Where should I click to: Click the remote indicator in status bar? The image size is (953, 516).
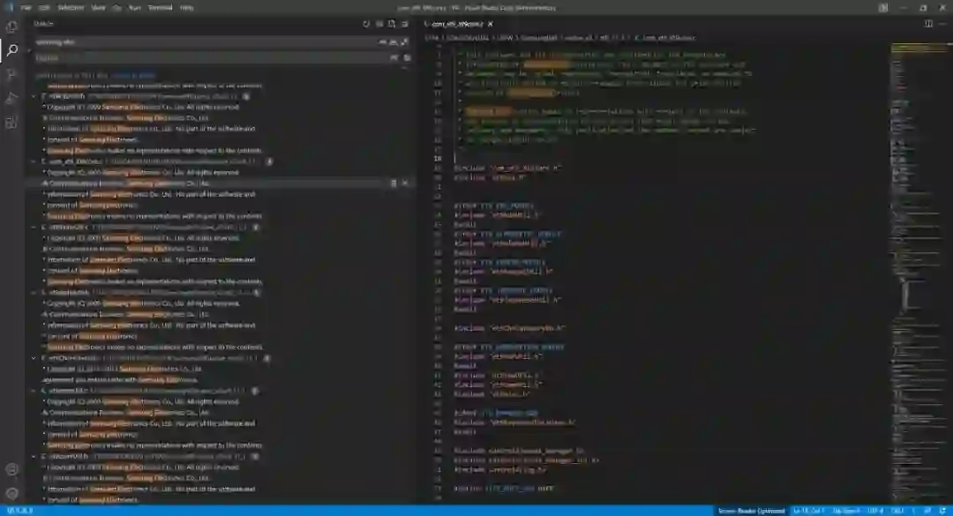tap(19, 511)
